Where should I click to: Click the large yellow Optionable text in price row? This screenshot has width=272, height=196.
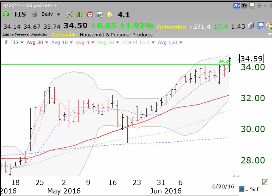[171, 27]
